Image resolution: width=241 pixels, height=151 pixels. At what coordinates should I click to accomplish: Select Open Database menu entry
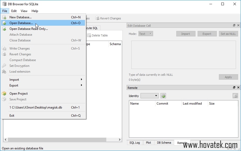point(43,23)
